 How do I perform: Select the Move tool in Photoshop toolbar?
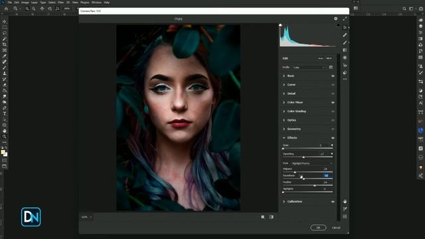(x=5, y=21)
